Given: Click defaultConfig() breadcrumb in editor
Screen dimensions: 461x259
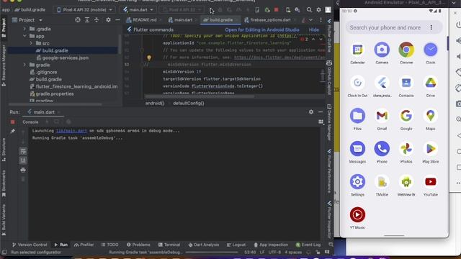Looking at the screenshot, I should 189,103.
